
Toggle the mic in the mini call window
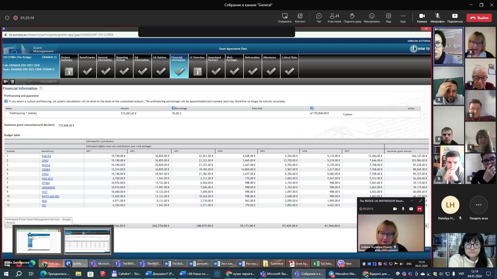pyautogui.click(x=403, y=209)
